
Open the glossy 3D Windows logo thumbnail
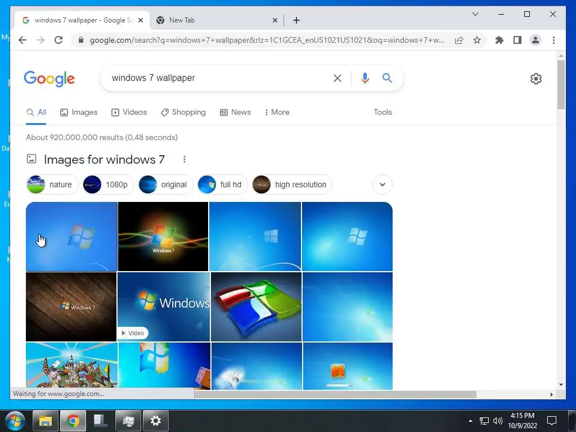pyautogui.click(x=256, y=307)
